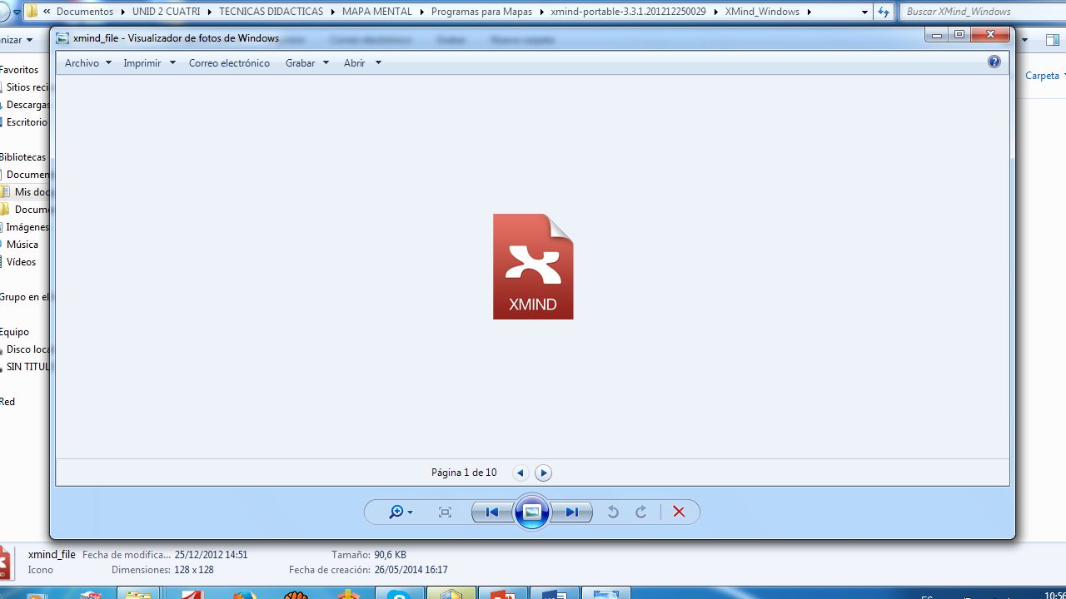Open the zoom magnifier control in Photo Viewer
The width and height of the screenshot is (1066, 599).
point(401,512)
